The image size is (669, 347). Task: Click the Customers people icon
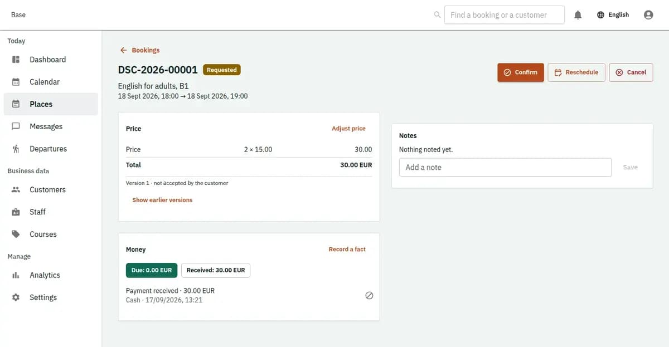click(x=16, y=190)
